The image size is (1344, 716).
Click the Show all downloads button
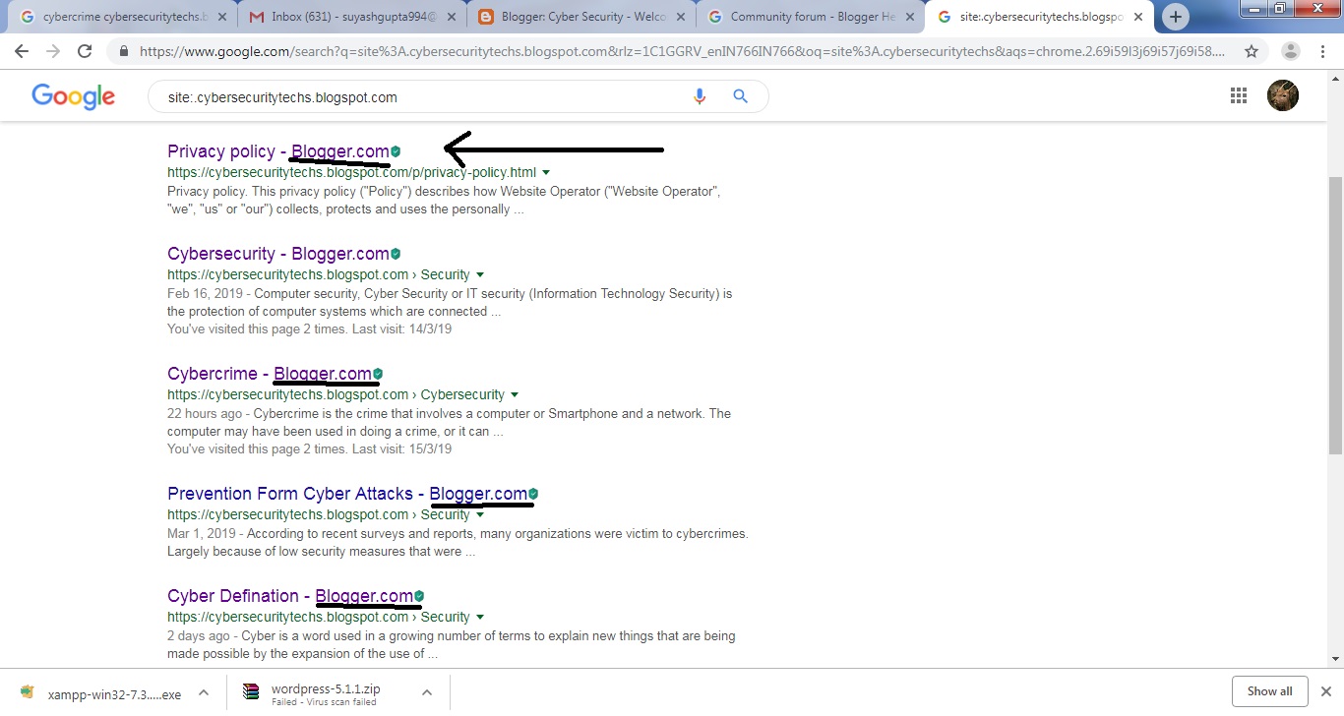click(x=1269, y=691)
